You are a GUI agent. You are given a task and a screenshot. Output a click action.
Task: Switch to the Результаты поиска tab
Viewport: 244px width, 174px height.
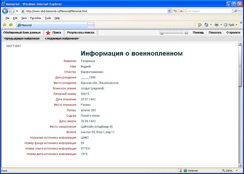point(81,33)
